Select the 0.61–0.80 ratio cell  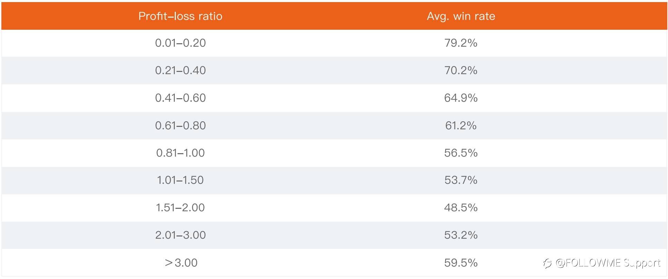(x=180, y=125)
